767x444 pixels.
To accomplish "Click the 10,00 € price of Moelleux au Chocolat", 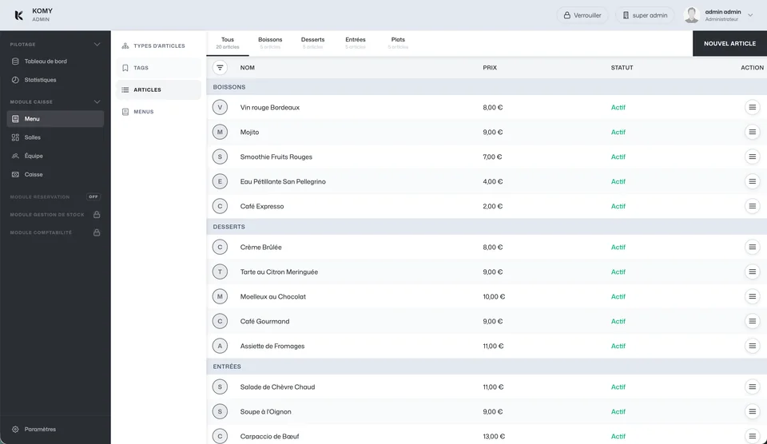I will (494, 296).
